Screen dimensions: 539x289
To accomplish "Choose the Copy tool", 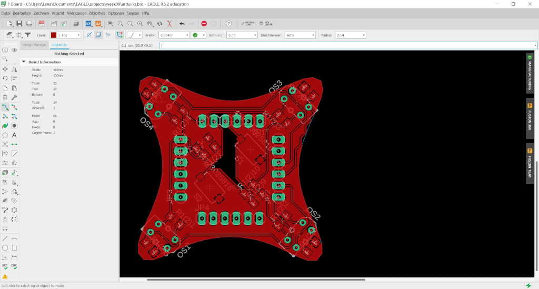I will click(x=5, y=88).
